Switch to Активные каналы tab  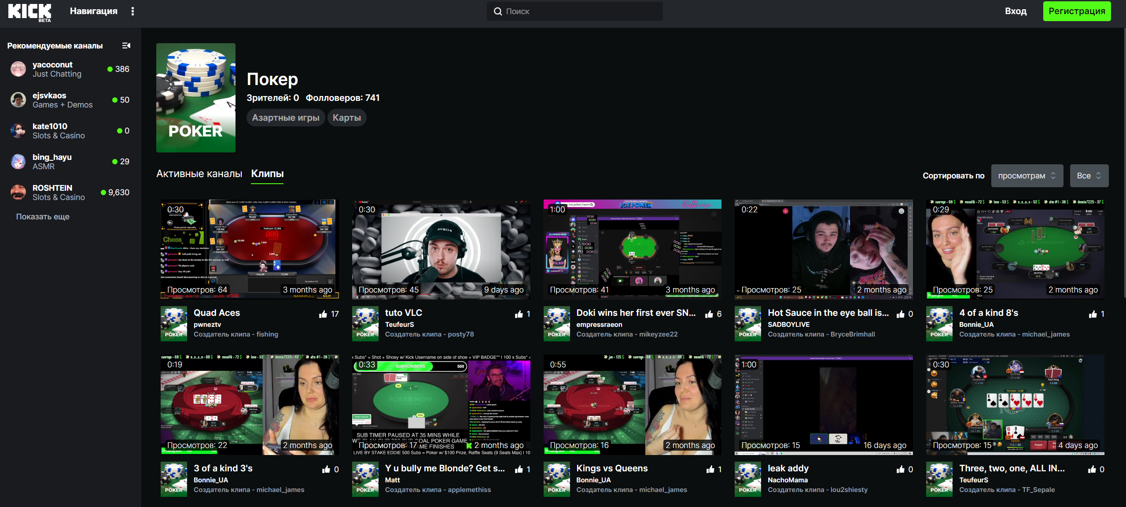(199, 174)
